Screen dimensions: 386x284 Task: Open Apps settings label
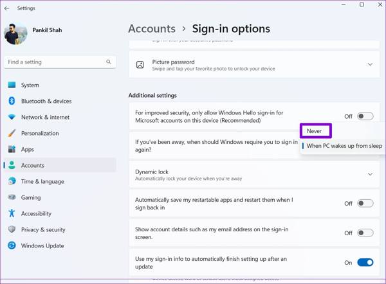[x=28, y=149]
